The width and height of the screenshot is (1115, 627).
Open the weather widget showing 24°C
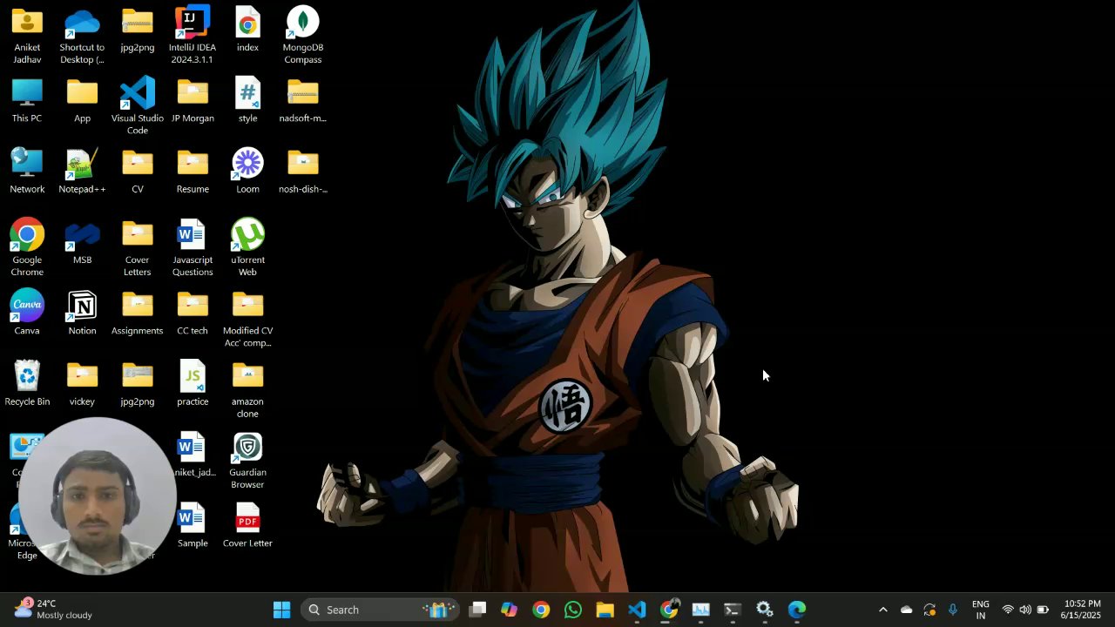[52, 609]
